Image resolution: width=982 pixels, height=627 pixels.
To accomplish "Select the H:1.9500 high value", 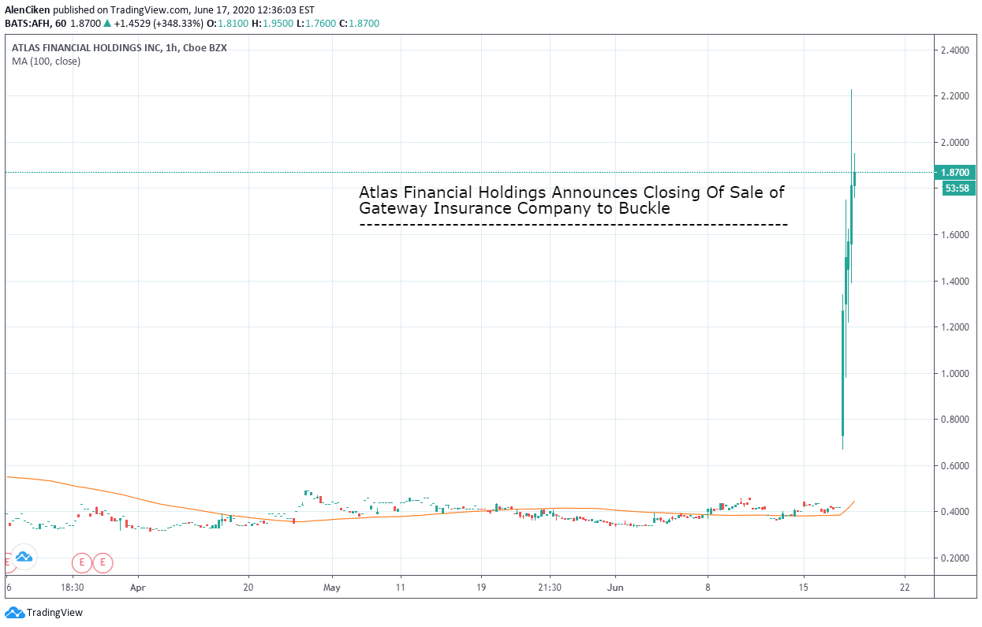I will pos(274,24).
